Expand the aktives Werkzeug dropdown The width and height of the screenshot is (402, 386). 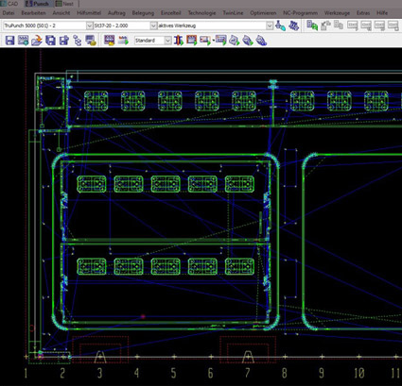pos(270,25)
